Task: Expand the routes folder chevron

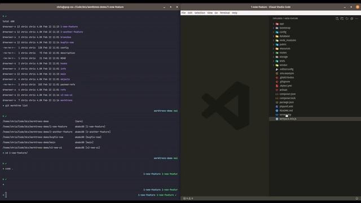Action: pos(274,52)
